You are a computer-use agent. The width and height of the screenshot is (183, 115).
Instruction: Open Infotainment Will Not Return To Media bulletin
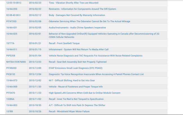point(79,49)
